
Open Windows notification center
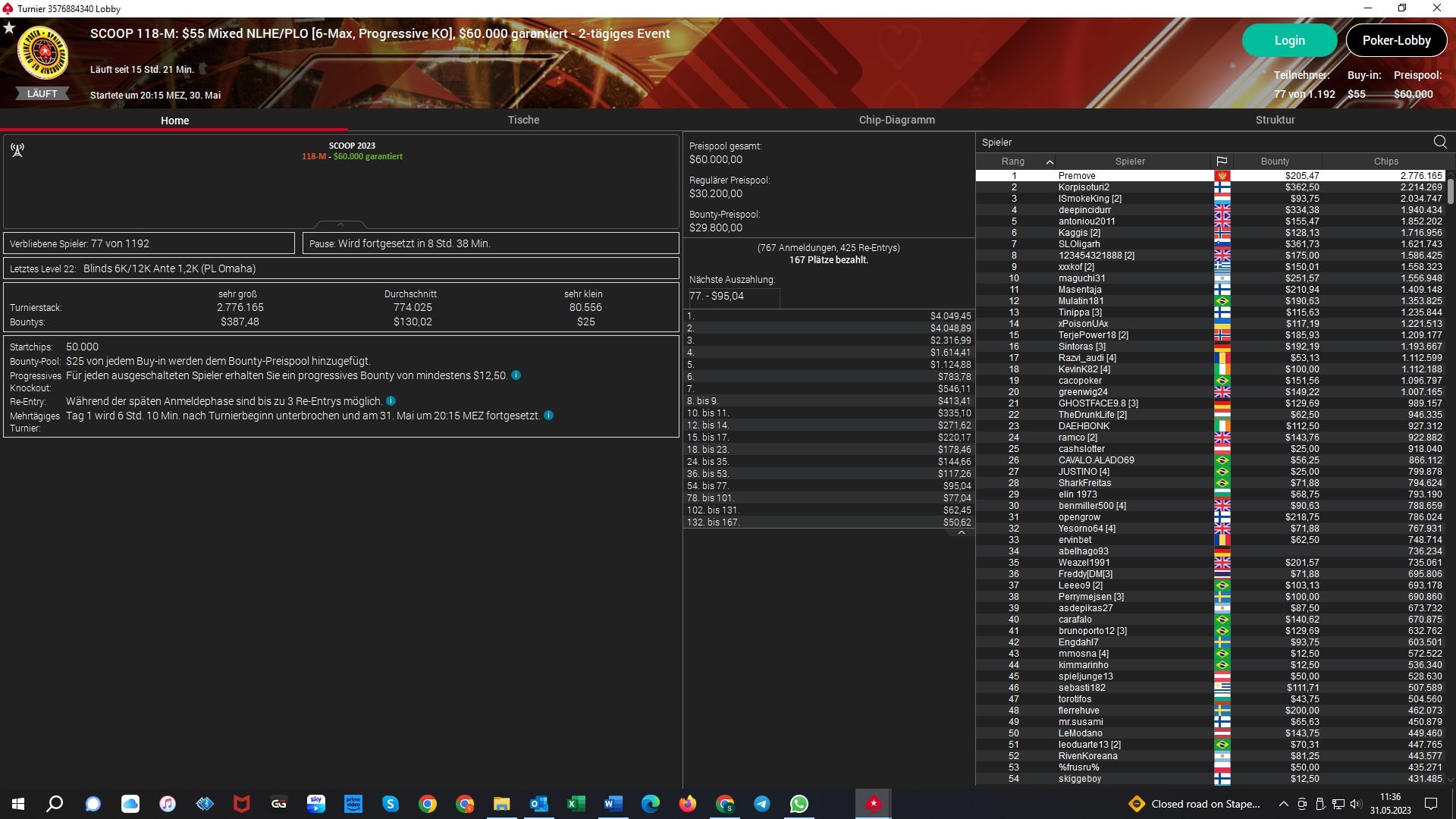coord(1431,804)
